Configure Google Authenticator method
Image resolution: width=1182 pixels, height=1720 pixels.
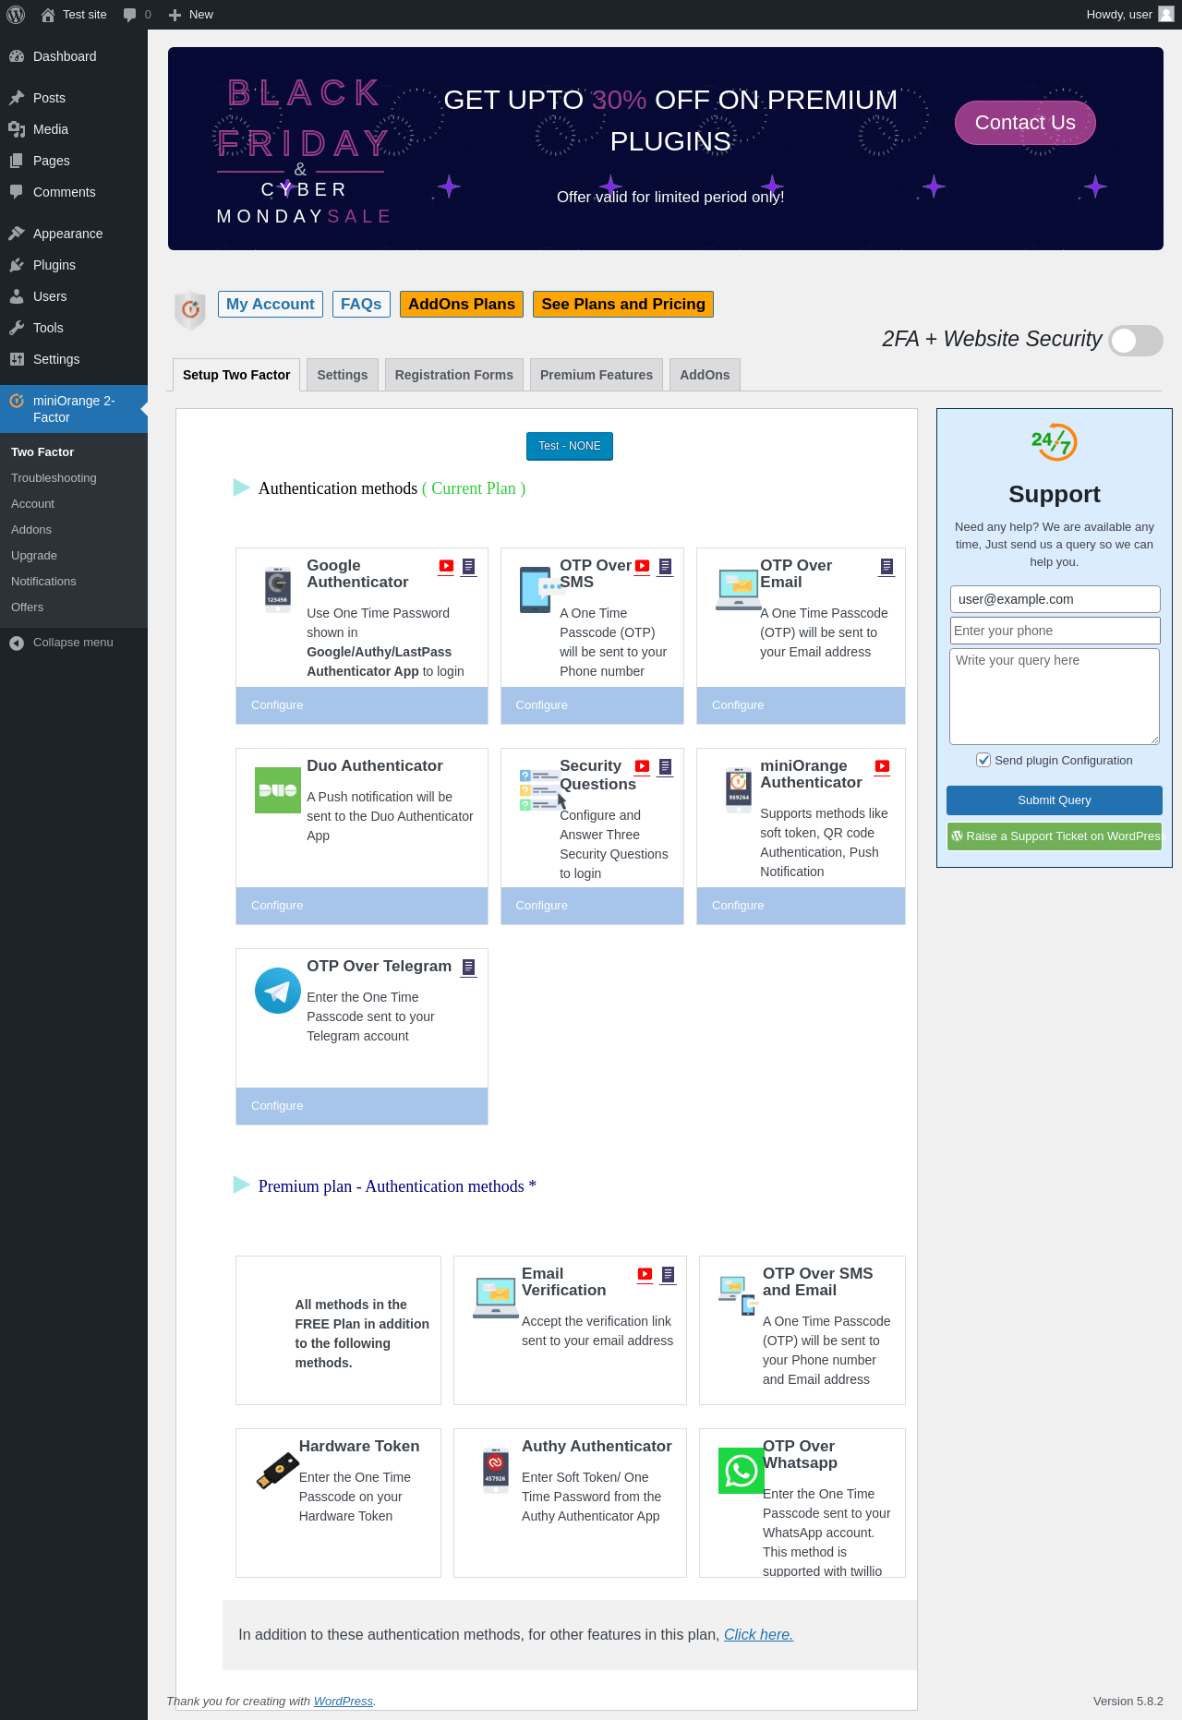(x=362, y=705)
